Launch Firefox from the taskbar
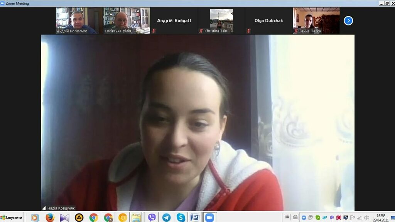Image resolution: width=395 pixels, height=222 pixels. [x=50, y=217]
